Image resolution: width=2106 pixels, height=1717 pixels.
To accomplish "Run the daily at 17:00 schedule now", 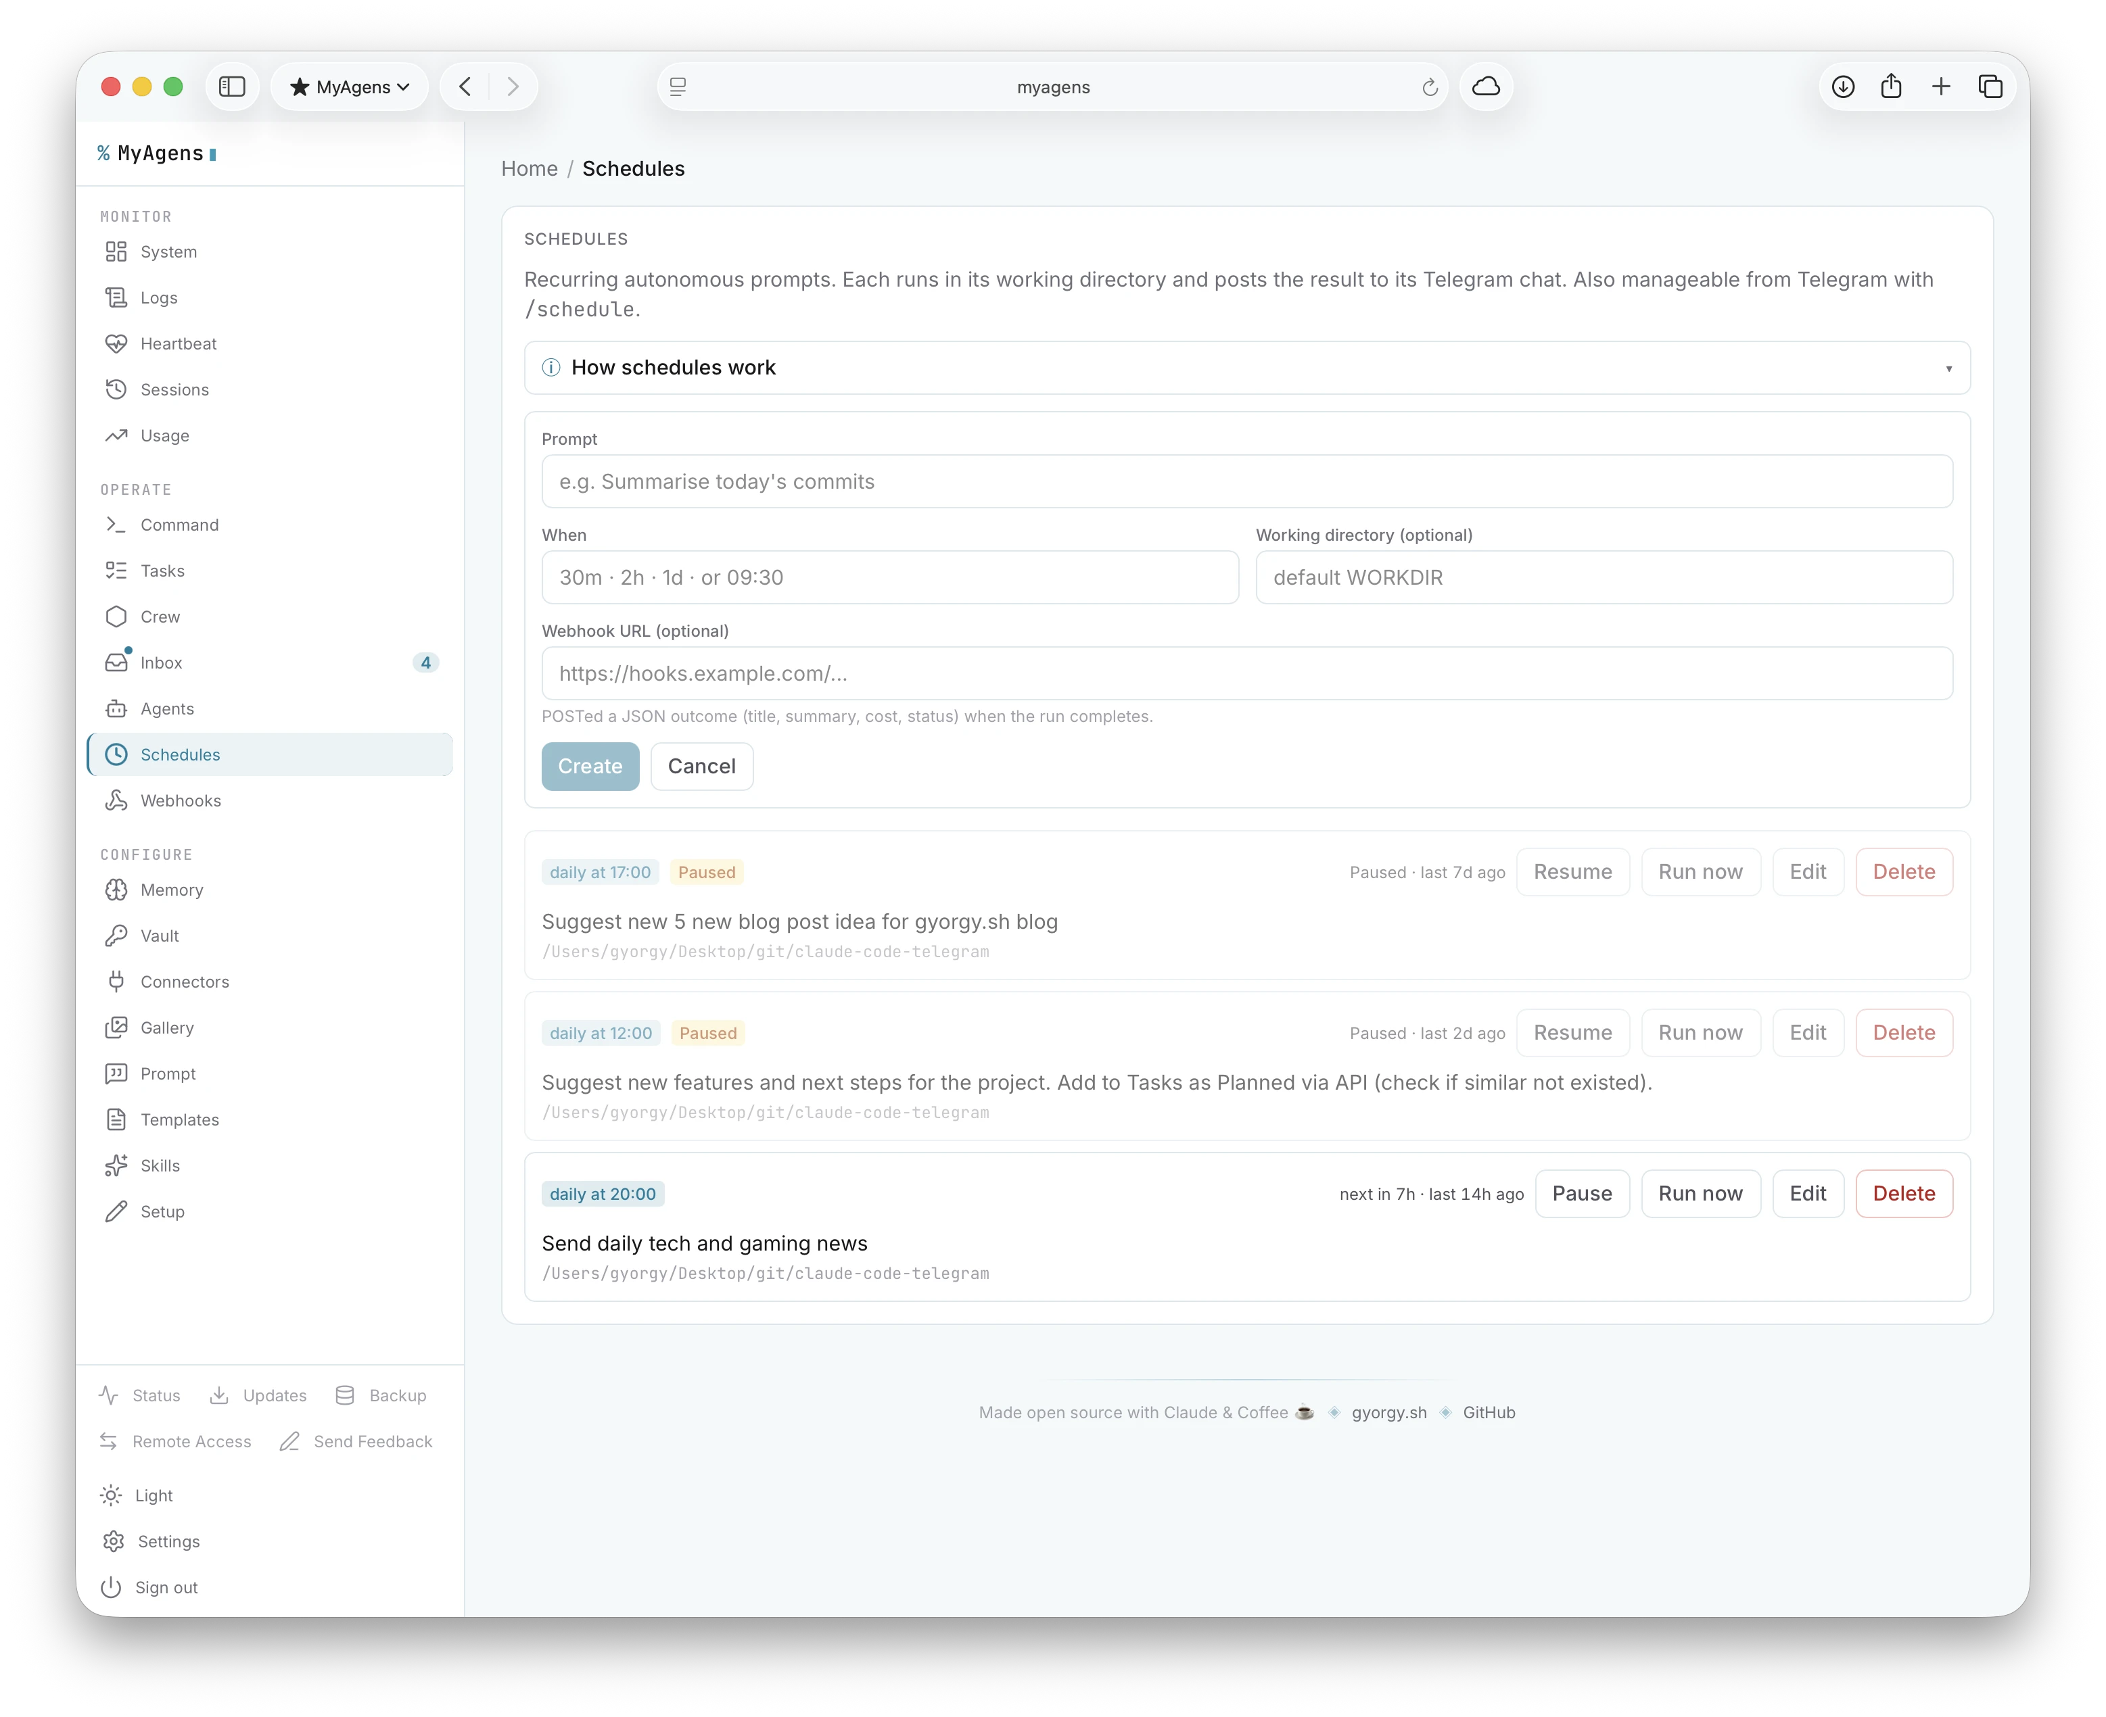I will [1700, 872].
